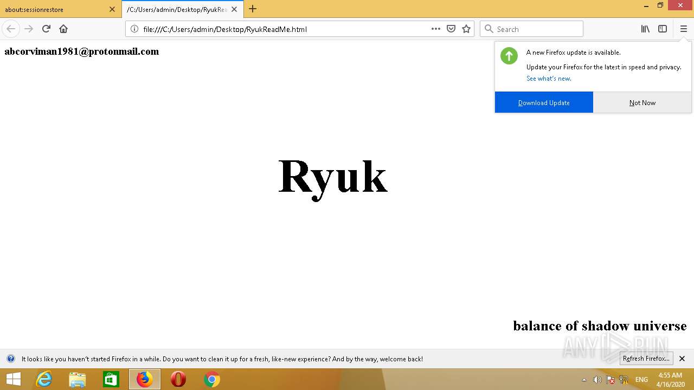Open Action Center flag icon
Viewport: 694px width, 390px height.
[x=610, y=380]
